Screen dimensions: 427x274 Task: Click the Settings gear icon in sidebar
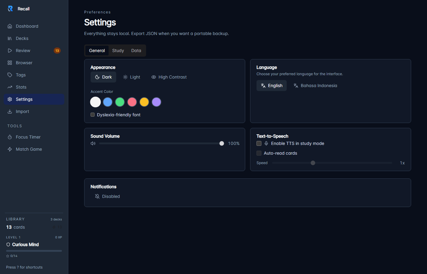10,99
